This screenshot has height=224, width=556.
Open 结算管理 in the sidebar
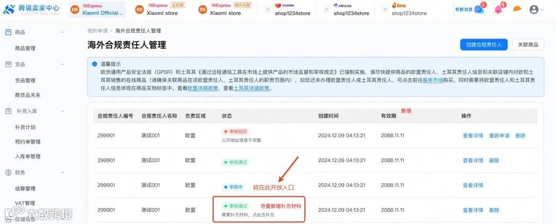(25, 188)
